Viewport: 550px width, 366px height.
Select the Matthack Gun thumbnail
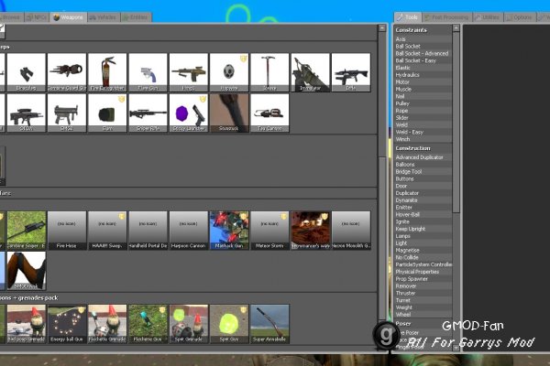229,231
